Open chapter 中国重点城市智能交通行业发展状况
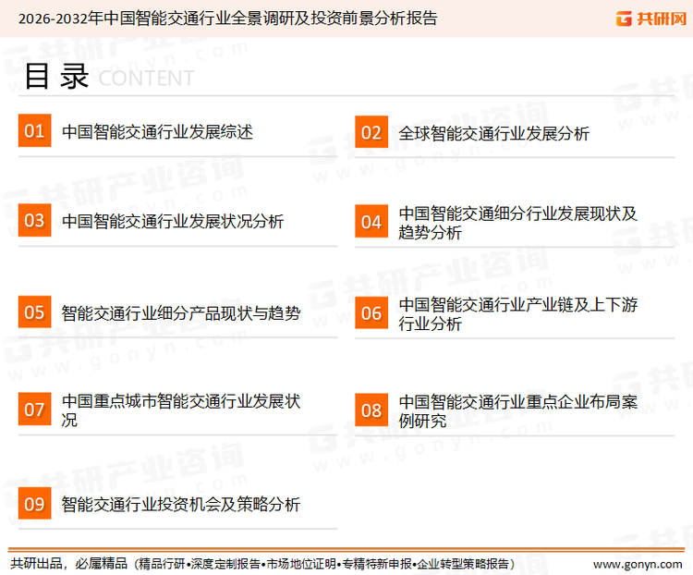 (181, 410)
